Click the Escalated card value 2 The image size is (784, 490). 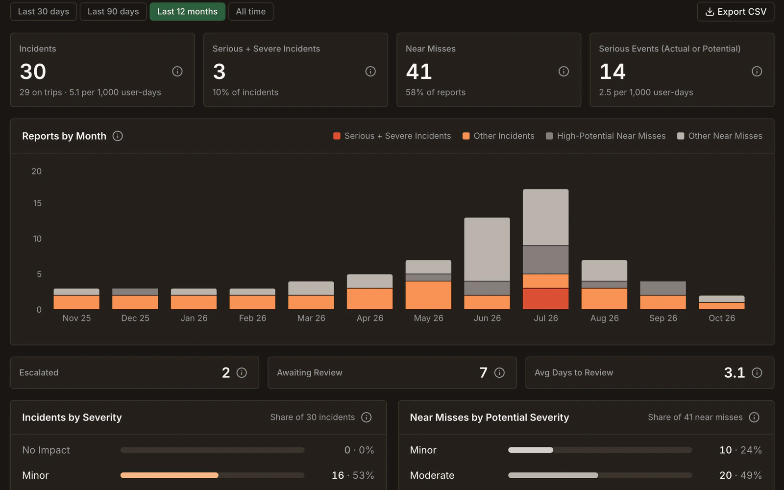point(226,373)
